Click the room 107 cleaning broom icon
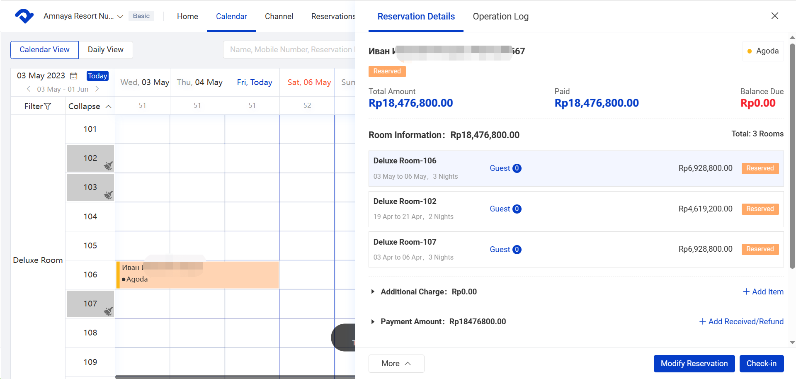 pos(108,311)
